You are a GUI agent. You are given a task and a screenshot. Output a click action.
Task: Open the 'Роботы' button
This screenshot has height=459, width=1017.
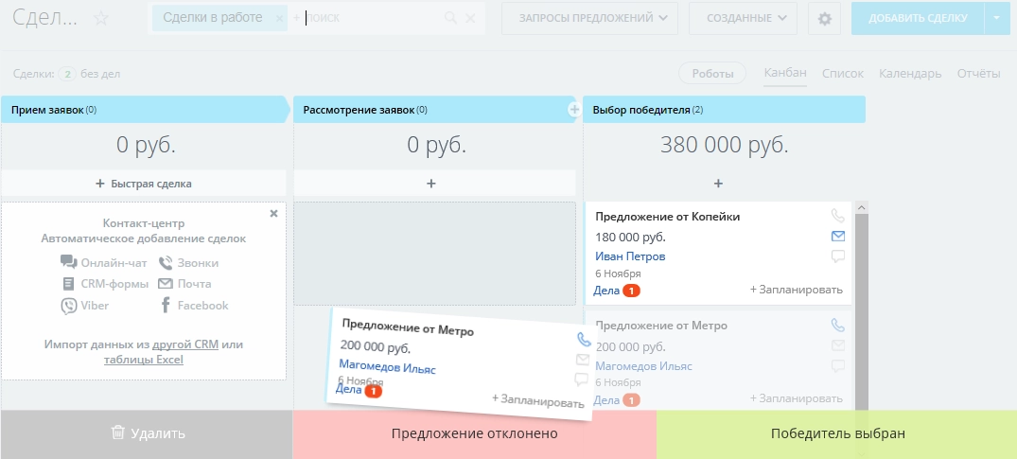point(712,74)
